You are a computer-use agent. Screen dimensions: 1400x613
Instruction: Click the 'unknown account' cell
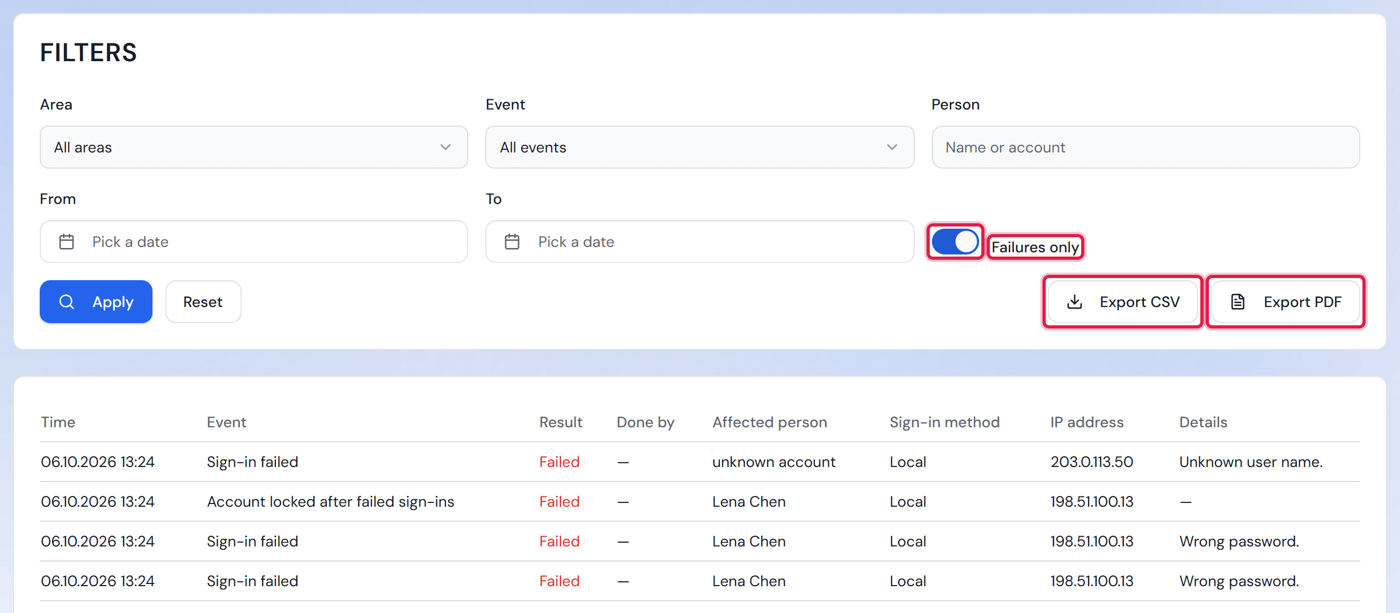tap(774, 462)
